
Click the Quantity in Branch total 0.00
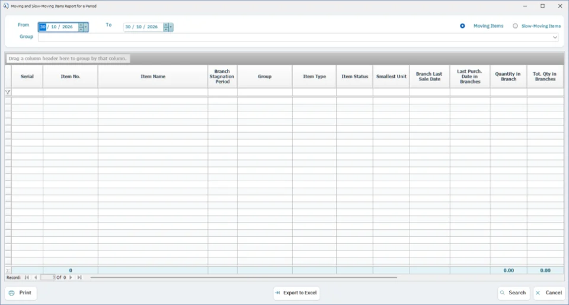pos(509,271)
